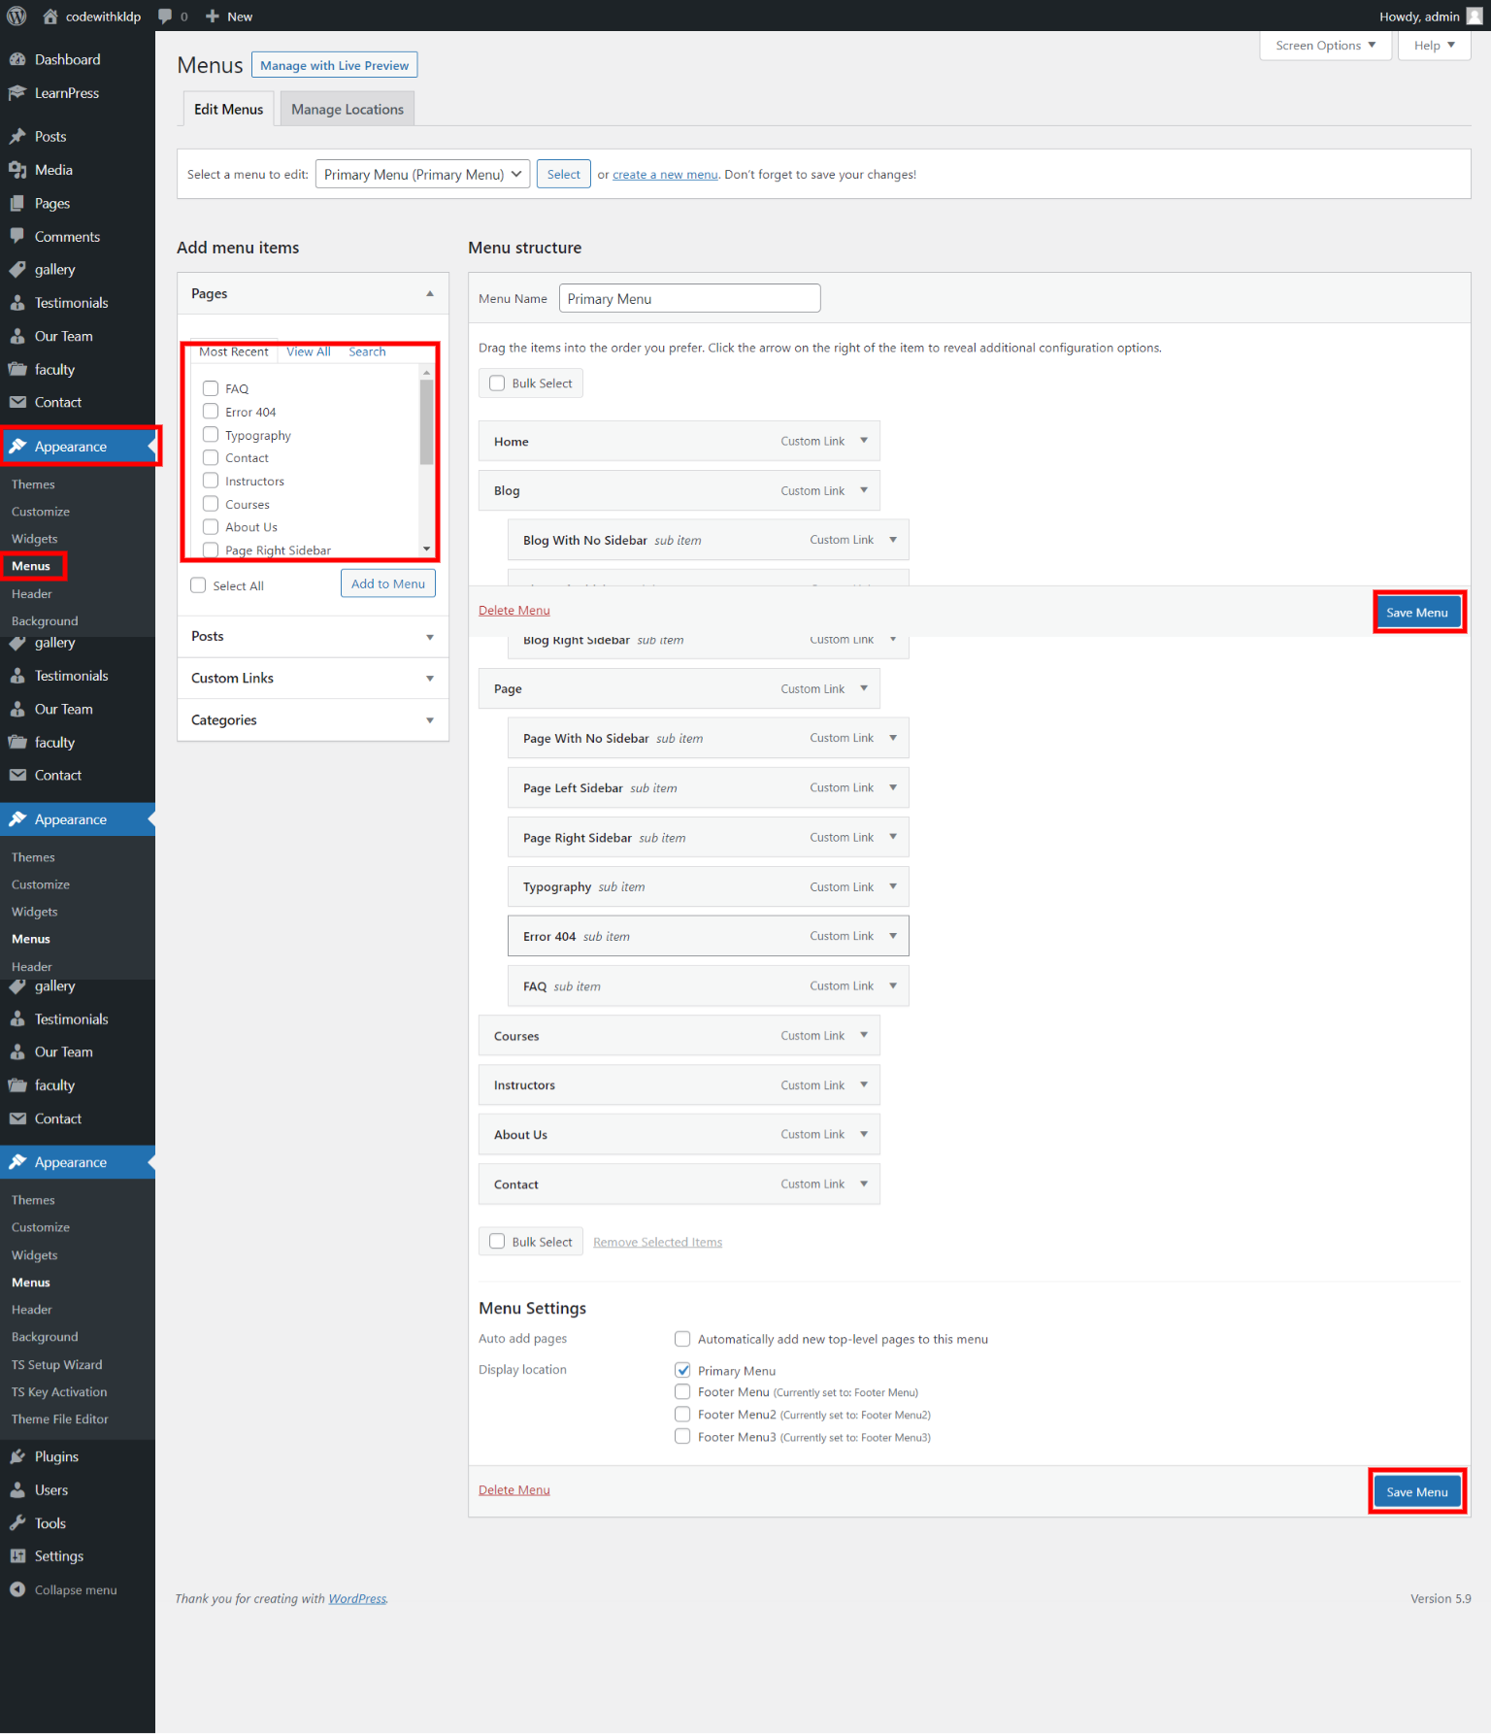Expand the Home menu item options arrow
Screen dimensions: 1491x1734
[x=864, y=441]
